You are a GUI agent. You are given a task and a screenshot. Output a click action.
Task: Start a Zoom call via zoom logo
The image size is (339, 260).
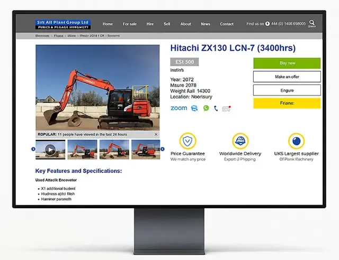[x=179, y=108]
